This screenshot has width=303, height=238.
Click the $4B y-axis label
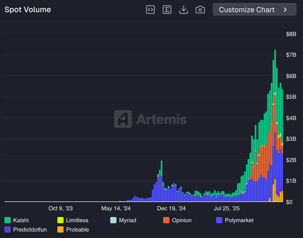[291, 118]
